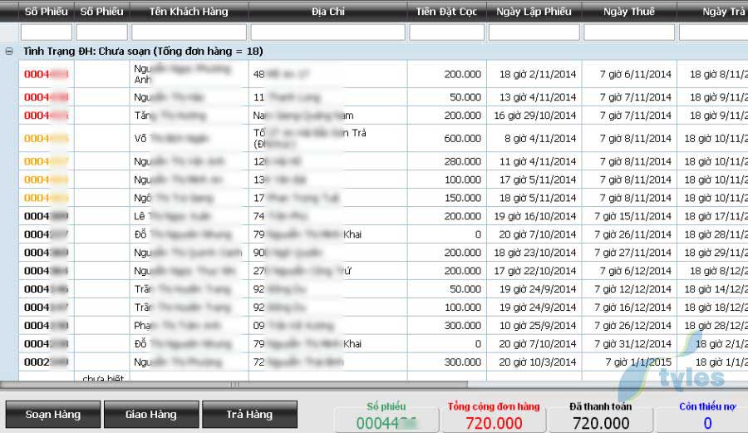Click the 'Tiền Đặt Cọc' column header

point(446,12)
